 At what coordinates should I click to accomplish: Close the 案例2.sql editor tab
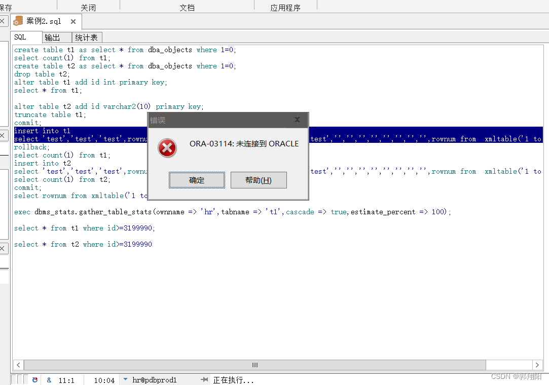click(x=73, y=21)
